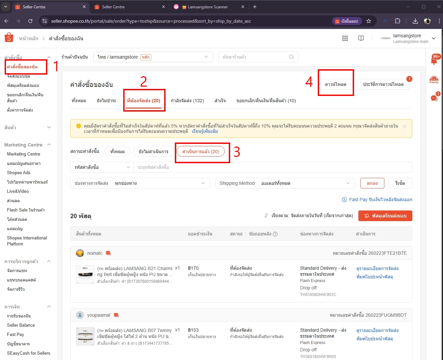Click the sort arrows icon beside sort label
The height and width of the screenshot is (360, 443).
click(x=266, y=216)
